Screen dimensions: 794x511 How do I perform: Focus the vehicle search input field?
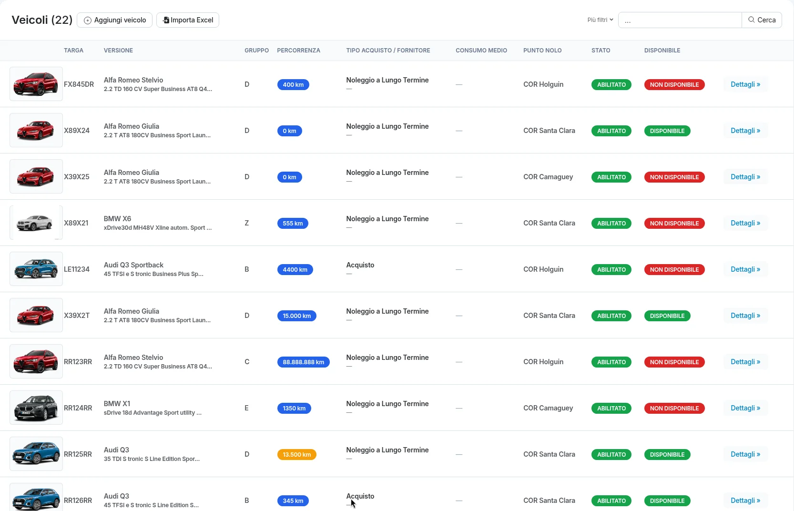pyautogui.click(x=680, y=20)
